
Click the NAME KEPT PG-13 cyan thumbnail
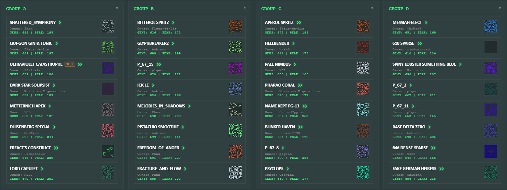tap(363, 110)
